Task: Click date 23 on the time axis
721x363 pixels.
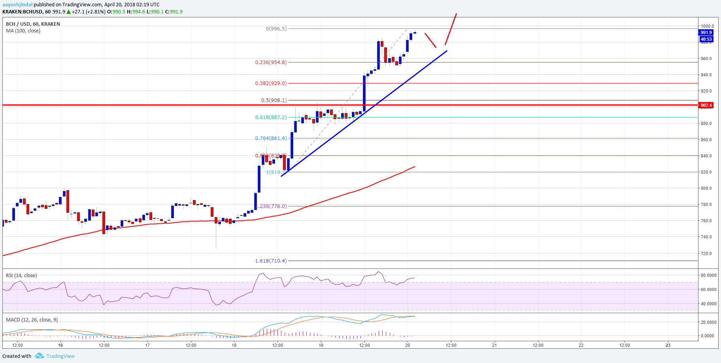Action: click(668, 345)
